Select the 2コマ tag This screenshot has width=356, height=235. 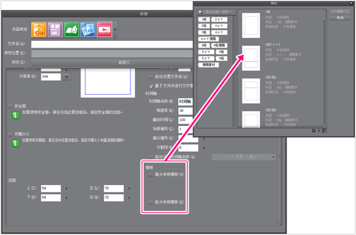[219, 19]
